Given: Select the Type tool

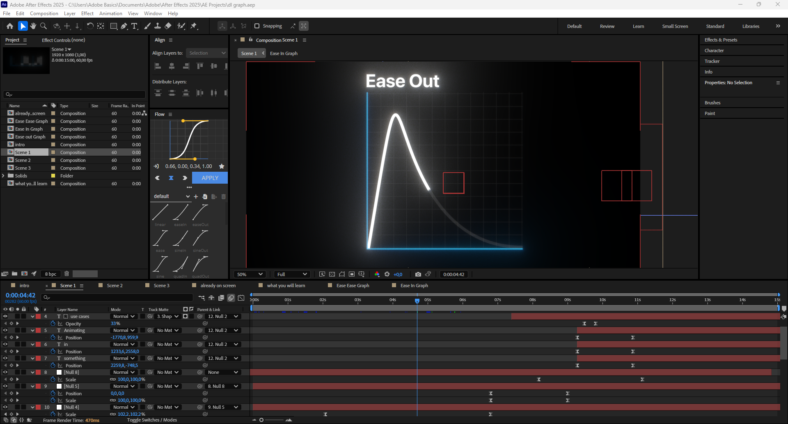Looking at the screenshot, I should point(134,26).
